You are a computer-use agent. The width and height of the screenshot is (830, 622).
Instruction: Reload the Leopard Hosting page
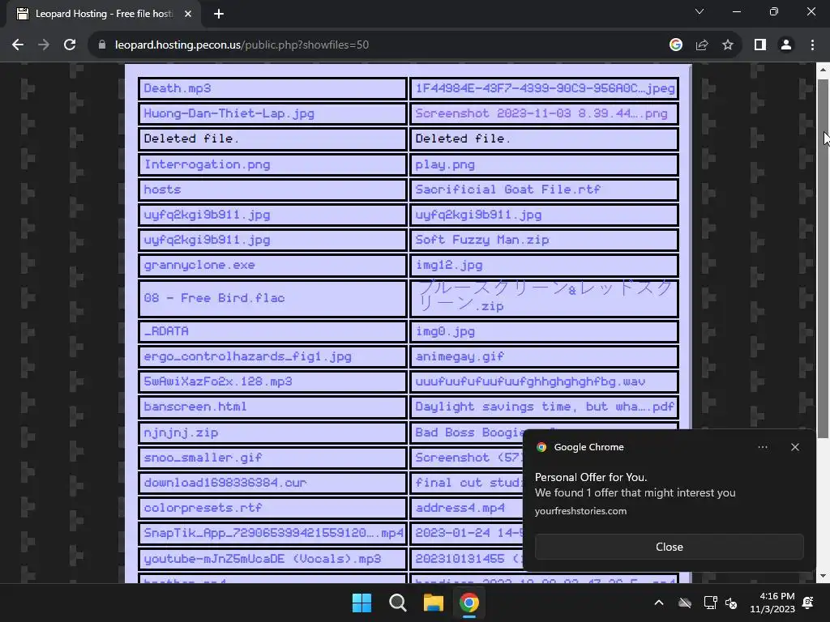click(x=70, y=45)
